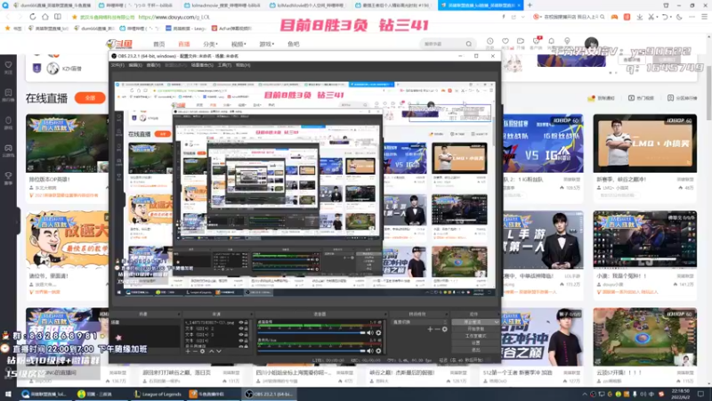Open OBS 工具(T) menu
The image size is (712, 401).
[x=224, y=65]
